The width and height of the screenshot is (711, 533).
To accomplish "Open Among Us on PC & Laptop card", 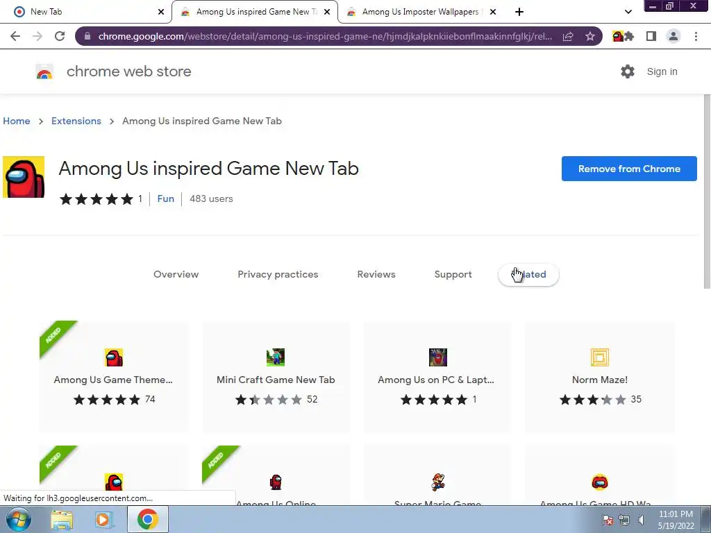I will (x=437, y=377).
